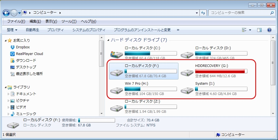The image size is (278, 140).
Task: Collapse the ハード ディスク ドライブ (7) group
Action: tap(108, 40)
